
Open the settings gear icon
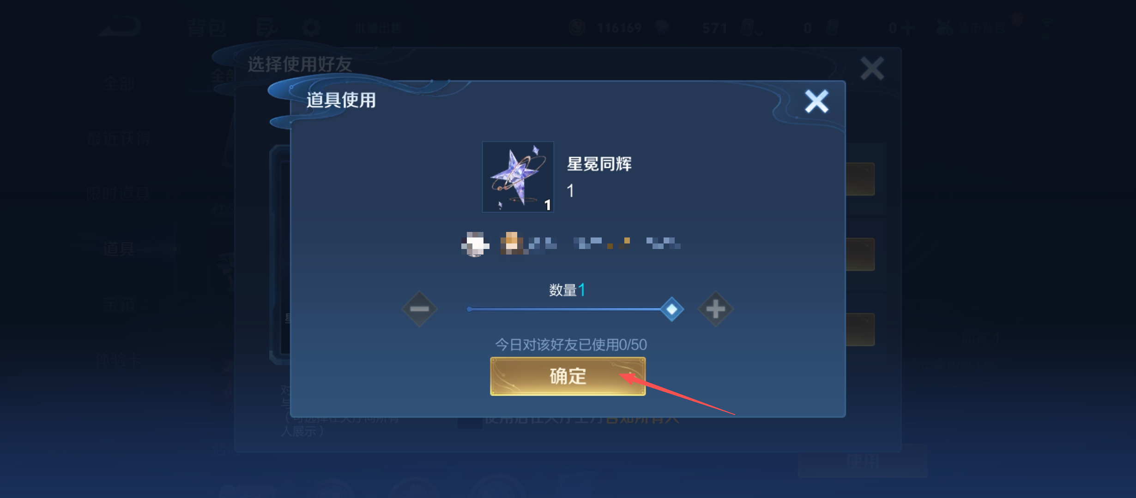[x=311, y=28]
